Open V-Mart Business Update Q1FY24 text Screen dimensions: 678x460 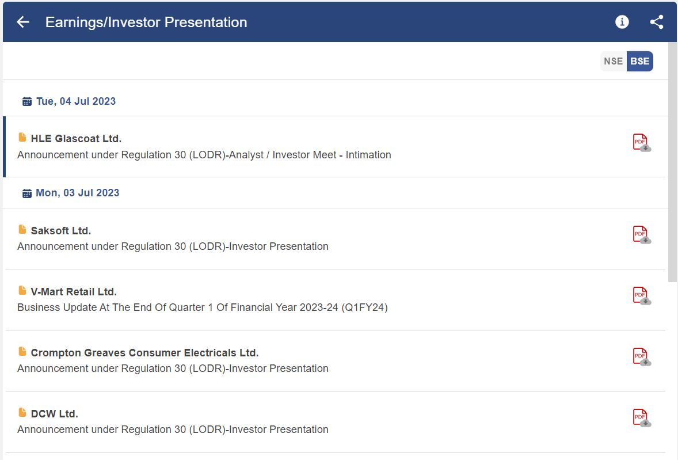click(x=202, y=307)
